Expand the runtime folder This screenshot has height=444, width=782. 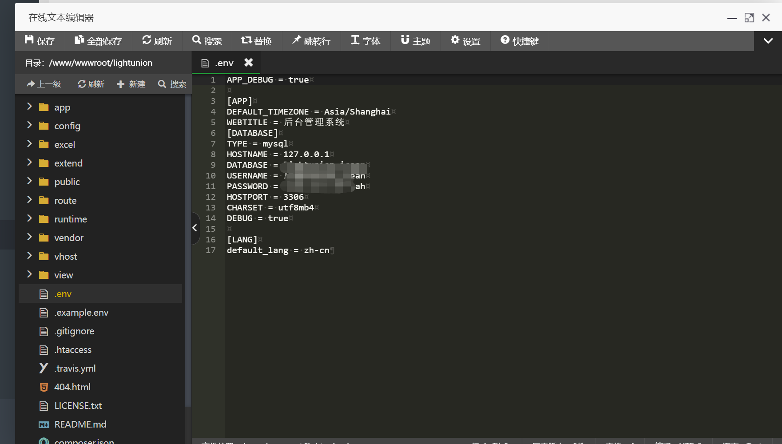tap(30, 218)
